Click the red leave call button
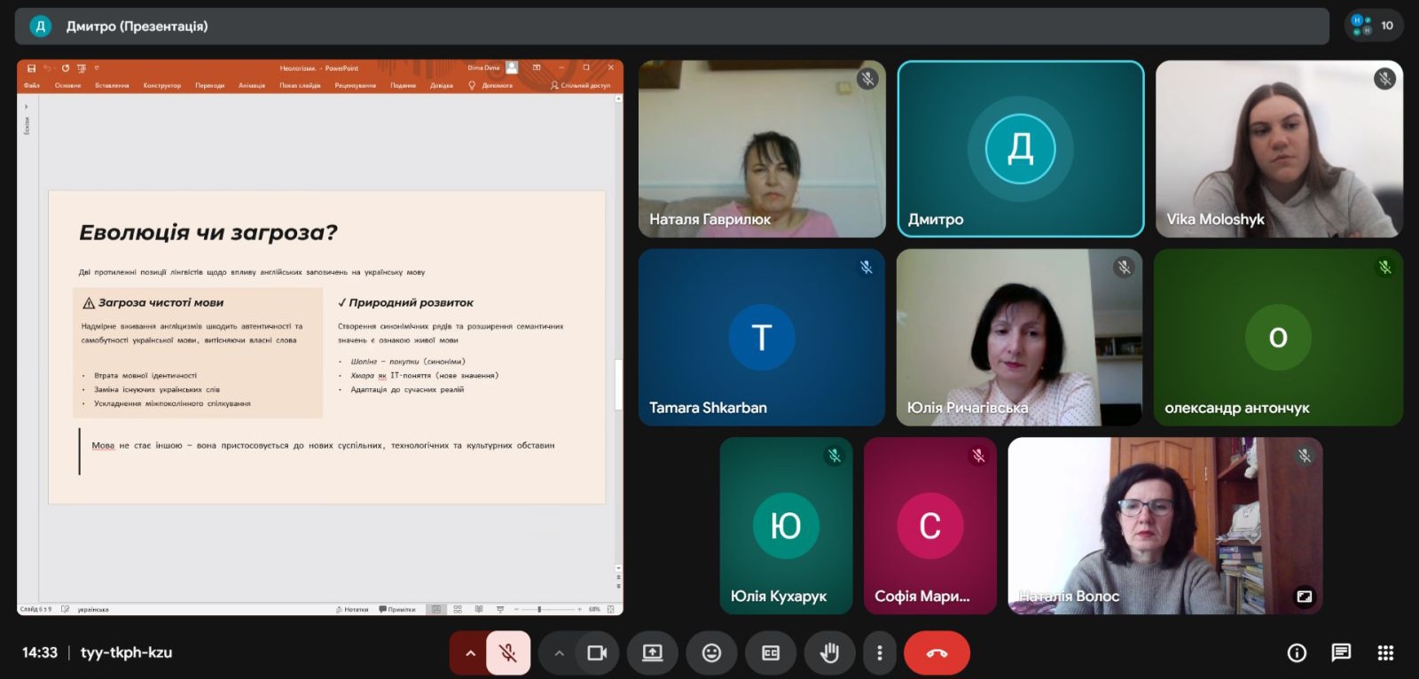 (937, 653)
